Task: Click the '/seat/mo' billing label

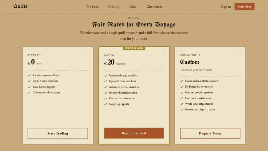Action: coord(121,64)
